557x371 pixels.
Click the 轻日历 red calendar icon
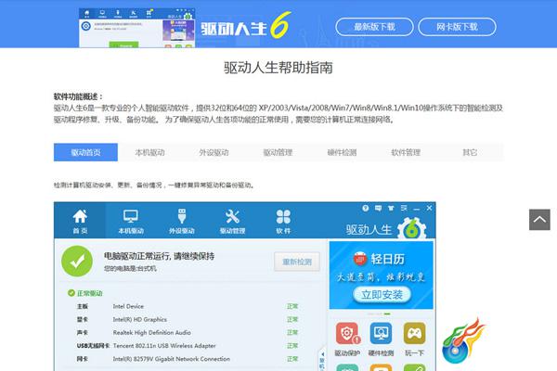click(360, 259)
